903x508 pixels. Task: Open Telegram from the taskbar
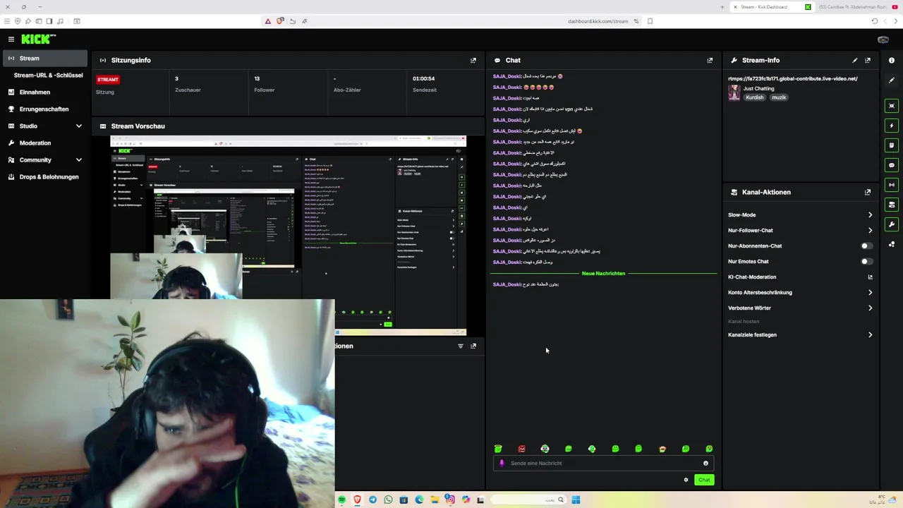(x=372, y=500)
